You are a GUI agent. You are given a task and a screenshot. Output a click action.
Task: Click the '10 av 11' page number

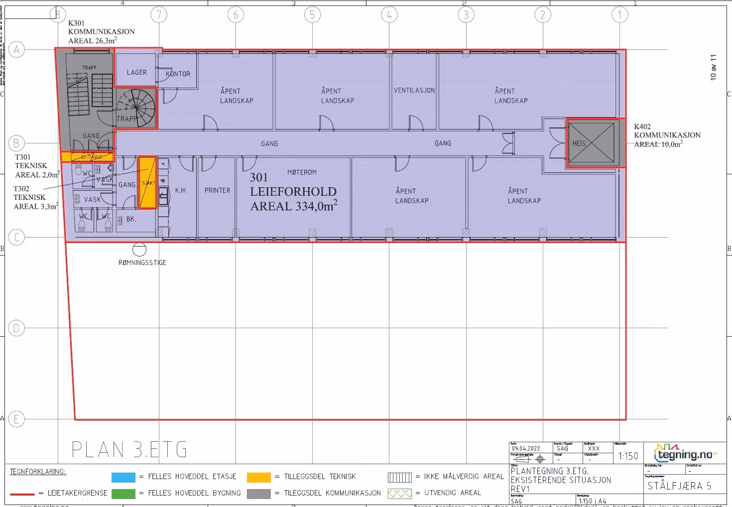tap(713, 67)
